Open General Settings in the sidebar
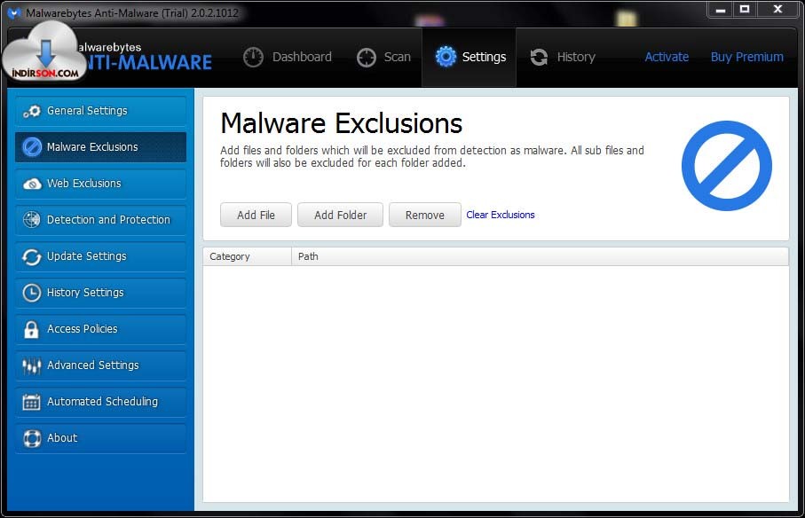 tap(100, 111)
